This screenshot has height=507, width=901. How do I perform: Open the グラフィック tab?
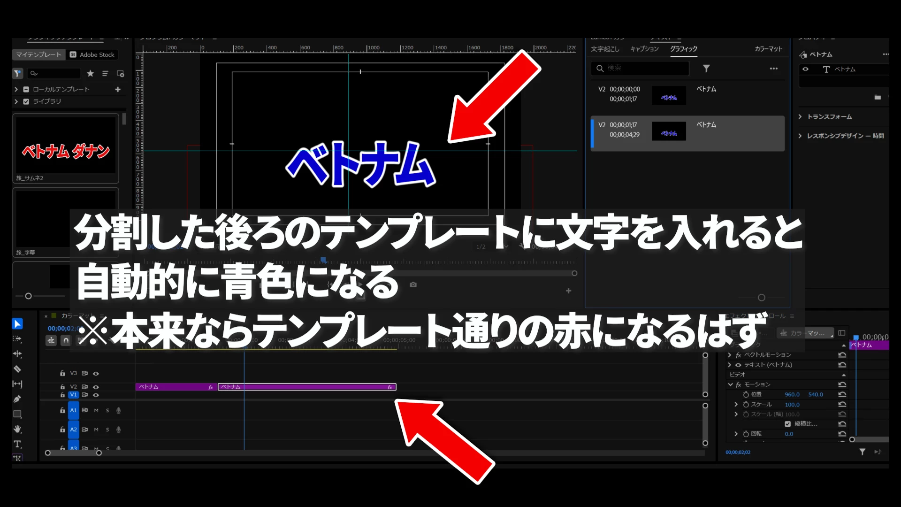(x=684, y=49)
